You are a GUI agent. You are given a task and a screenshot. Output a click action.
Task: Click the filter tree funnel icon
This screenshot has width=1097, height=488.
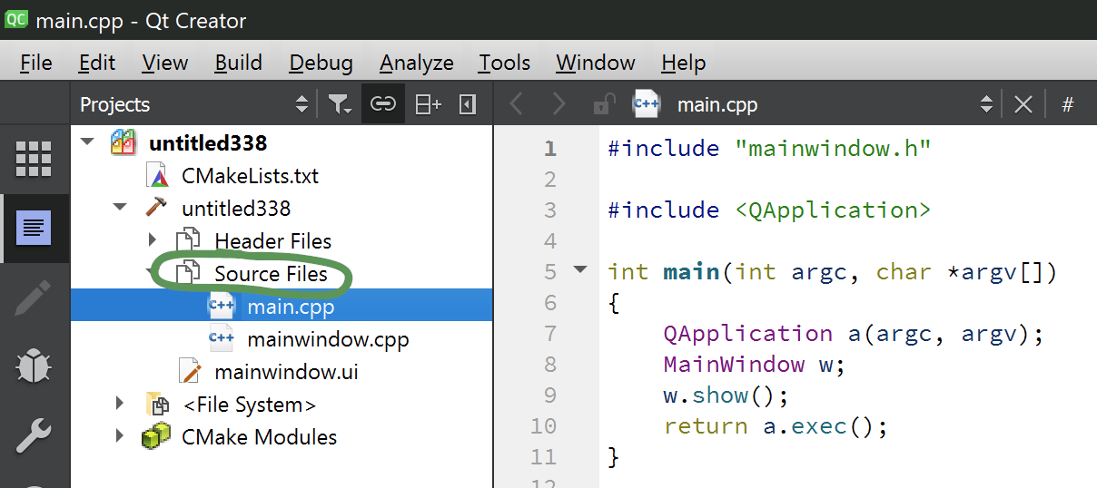(340, 105)
